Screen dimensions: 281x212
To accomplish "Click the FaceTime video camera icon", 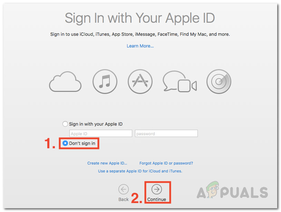I will (x=187, y=86).
